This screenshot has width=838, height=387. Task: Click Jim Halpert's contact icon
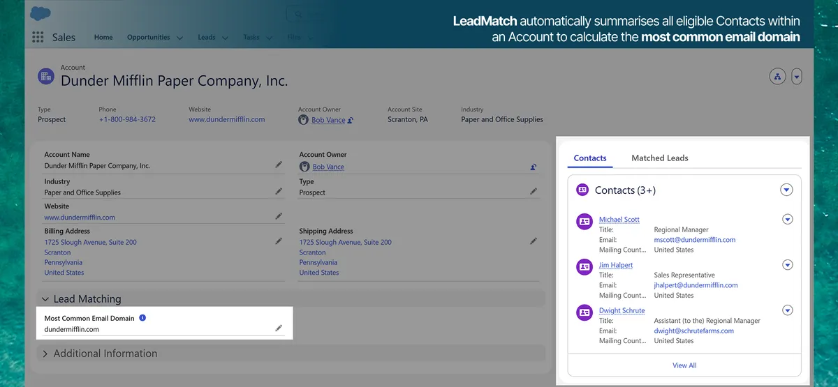(585, 267)
